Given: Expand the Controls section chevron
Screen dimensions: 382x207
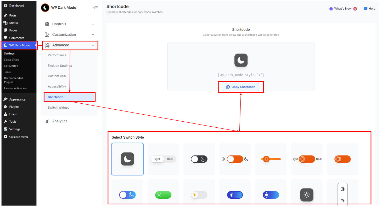Looking at the screenshot, I should (93, 24).
